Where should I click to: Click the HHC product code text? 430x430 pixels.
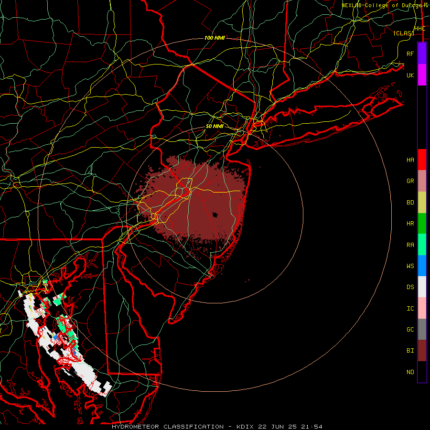coord(419,29)
